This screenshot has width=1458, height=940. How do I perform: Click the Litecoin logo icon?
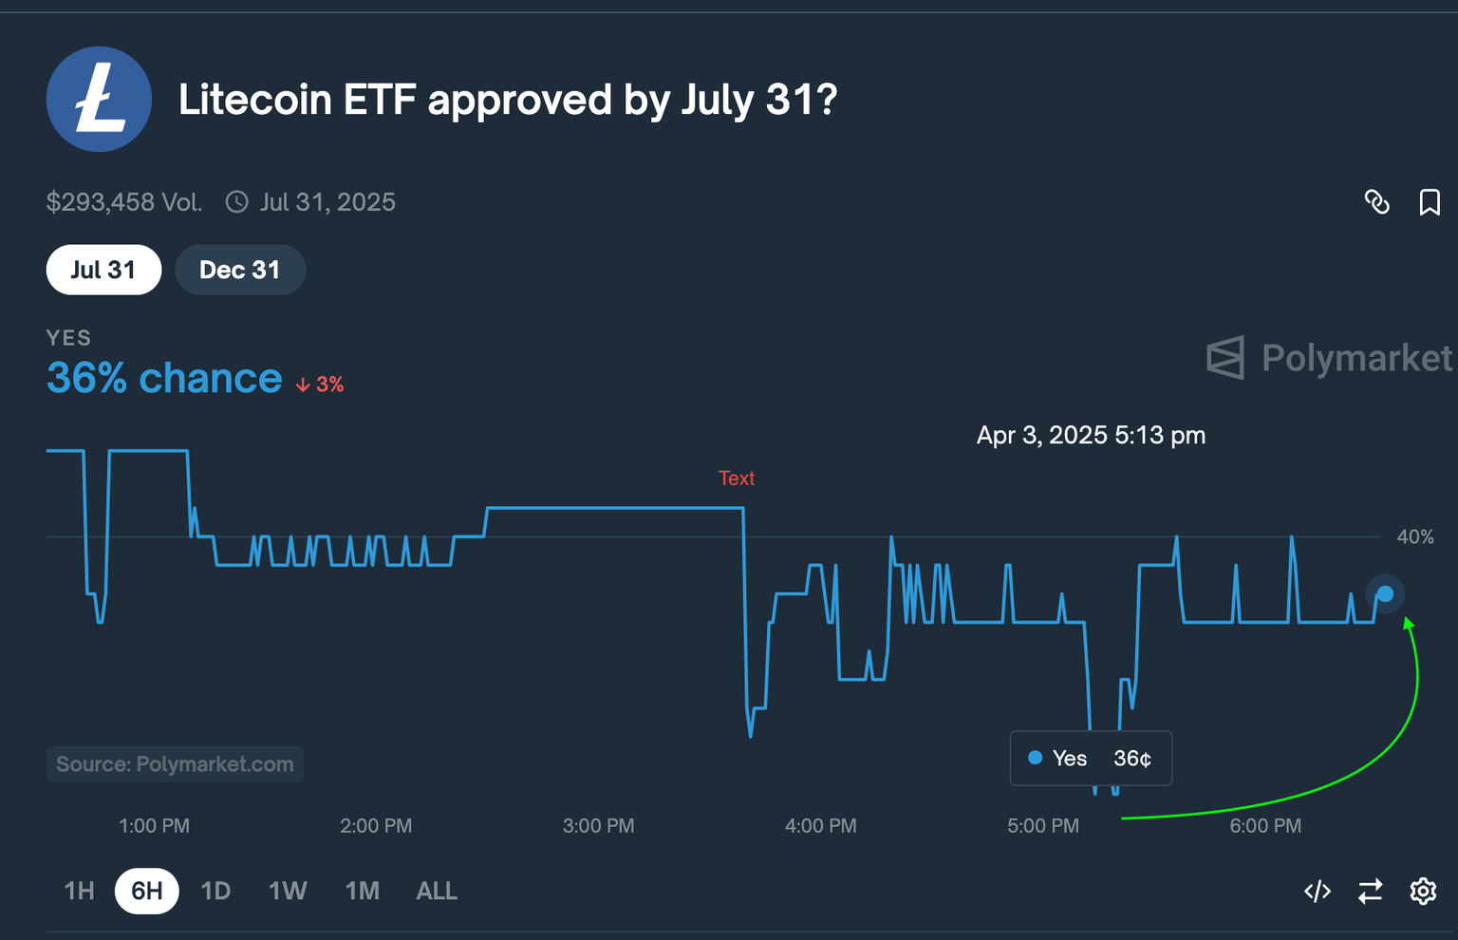click(99, 99)
